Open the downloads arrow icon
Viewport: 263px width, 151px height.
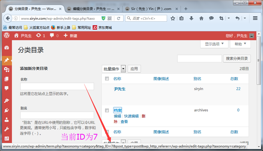coord(191,18)
